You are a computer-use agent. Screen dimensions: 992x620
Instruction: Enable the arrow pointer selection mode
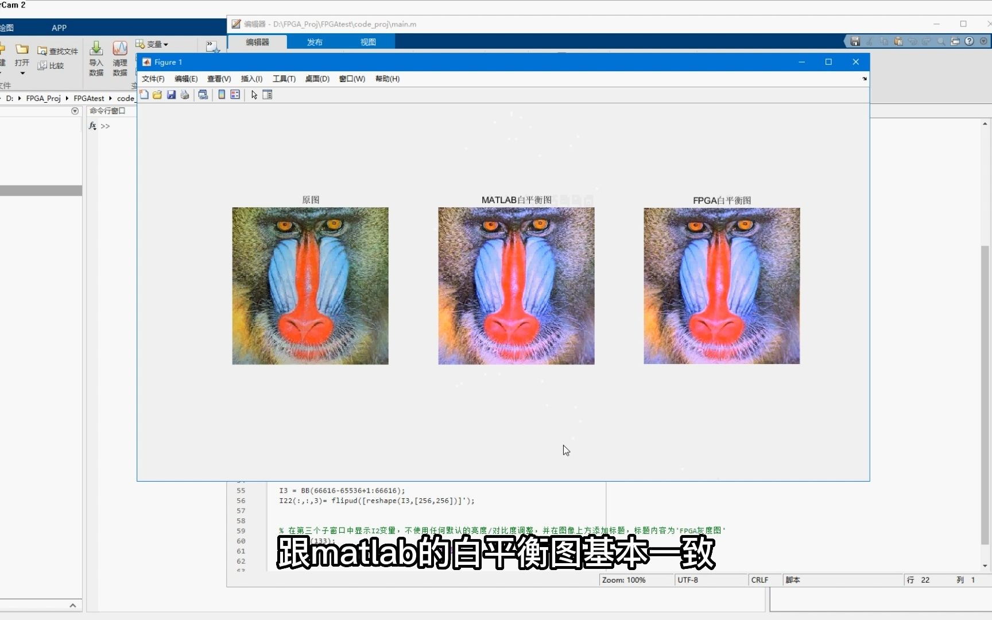(253, 95)
